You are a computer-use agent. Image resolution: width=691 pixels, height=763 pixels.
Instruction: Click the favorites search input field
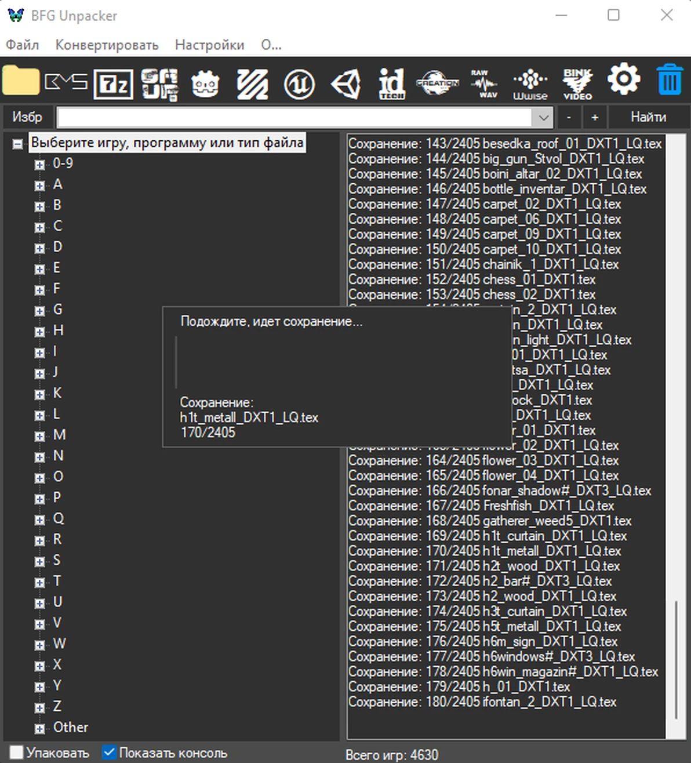pos(296,117)
